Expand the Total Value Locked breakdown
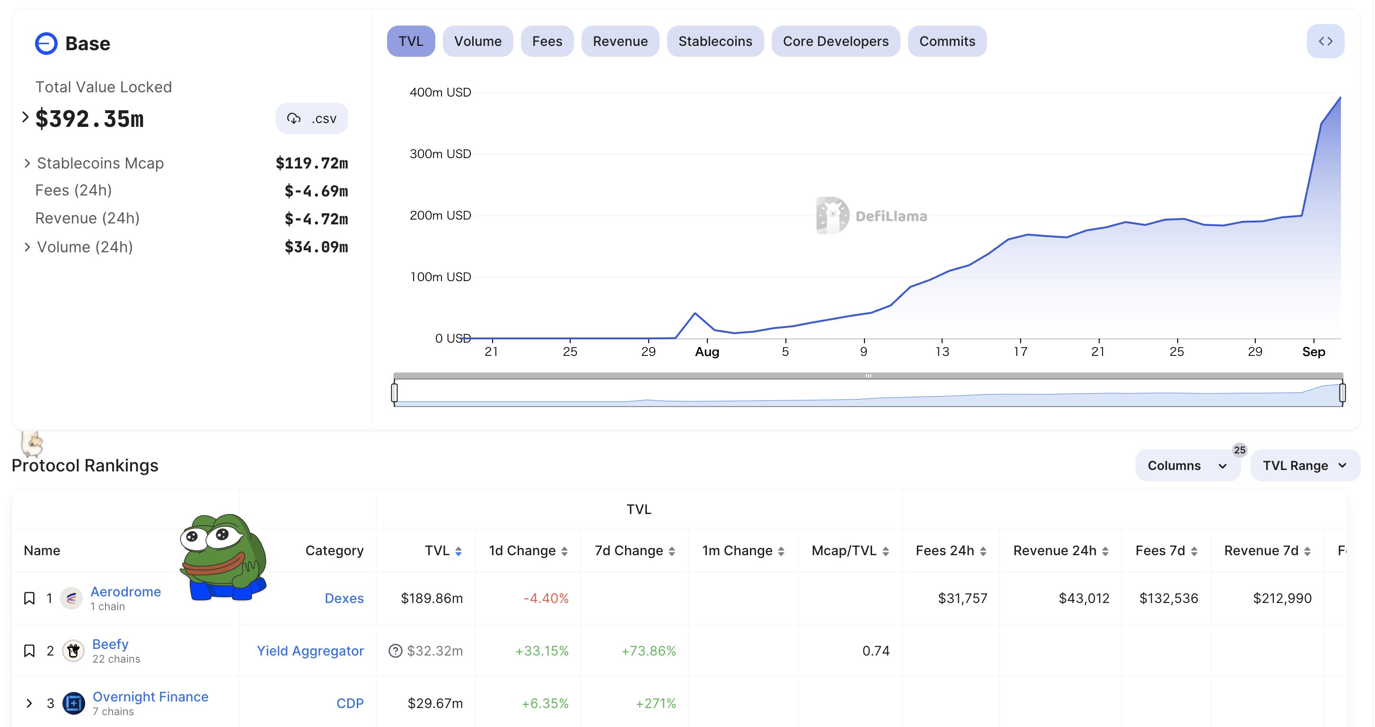This screenshot has width=1375, height=727. pos(25,117)
